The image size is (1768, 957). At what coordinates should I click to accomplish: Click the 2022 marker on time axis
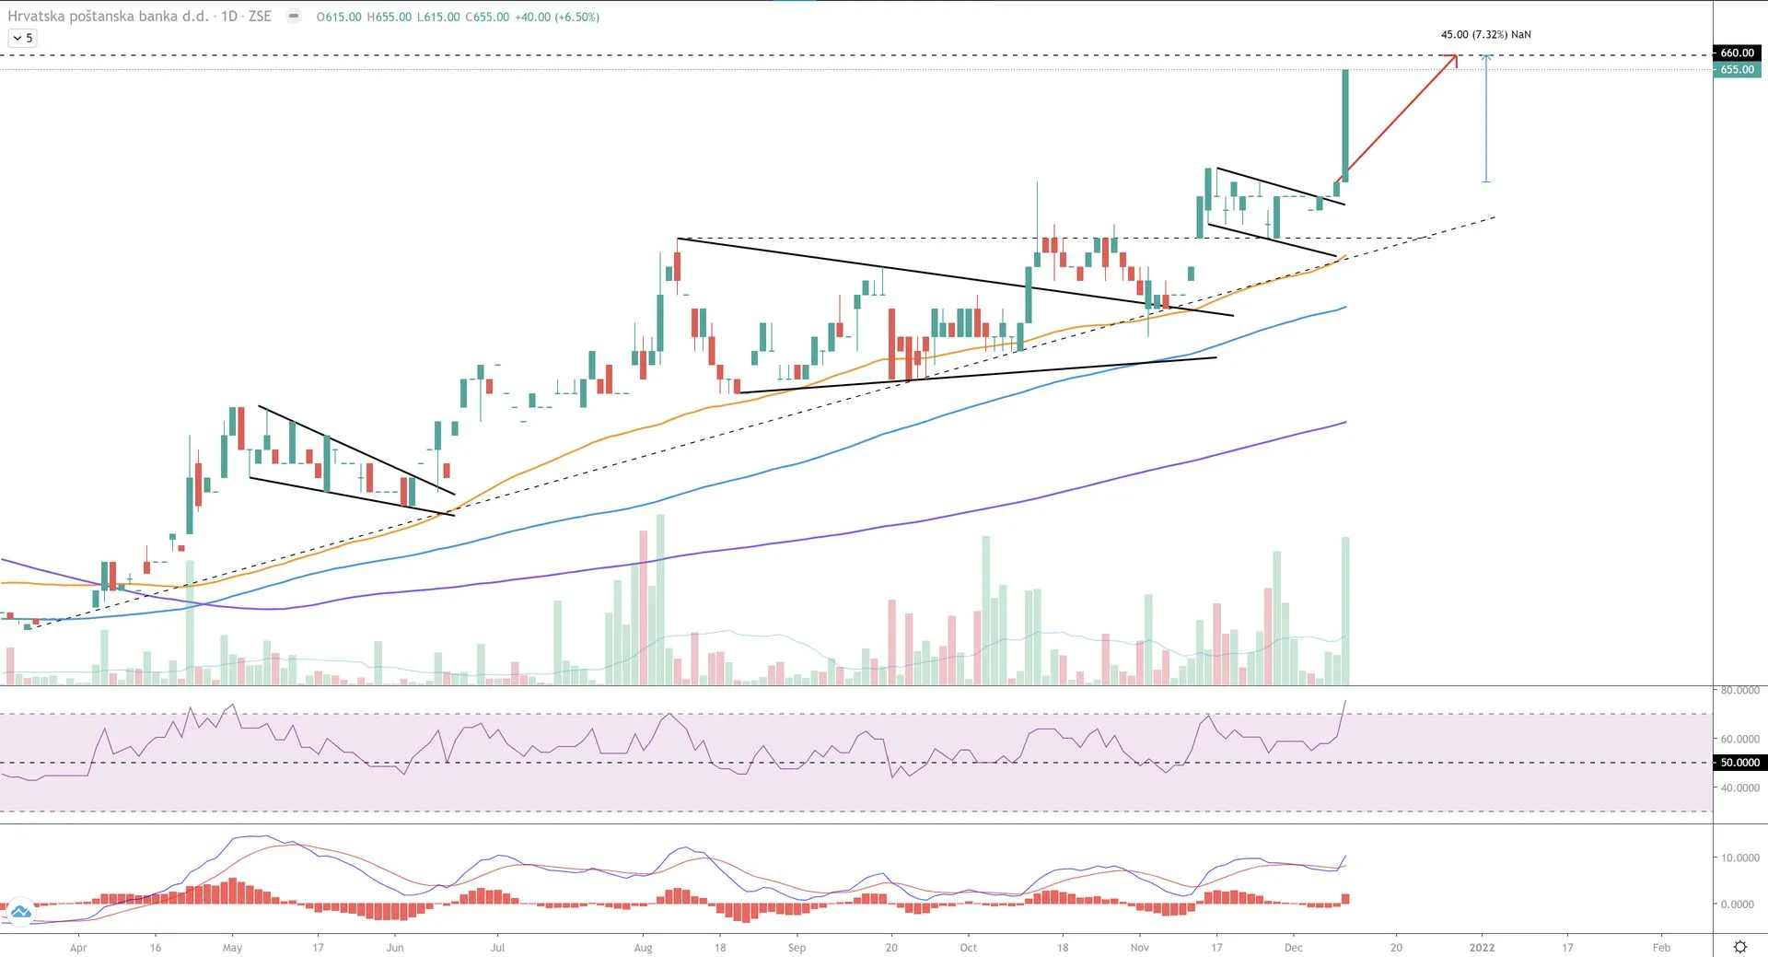[x=1482, y=947]
